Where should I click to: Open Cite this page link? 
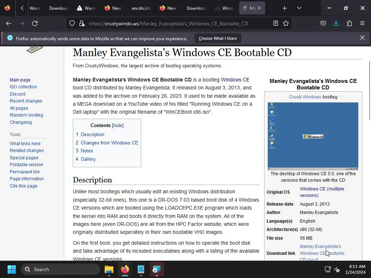(24, 186)
